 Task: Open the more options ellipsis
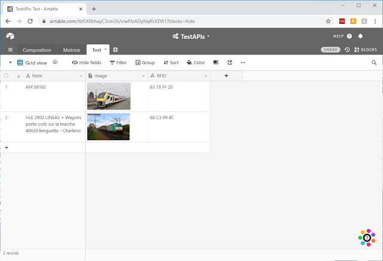click(243, 63)
